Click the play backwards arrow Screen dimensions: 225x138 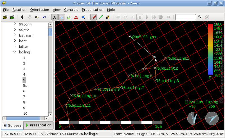tap(132, 17)
